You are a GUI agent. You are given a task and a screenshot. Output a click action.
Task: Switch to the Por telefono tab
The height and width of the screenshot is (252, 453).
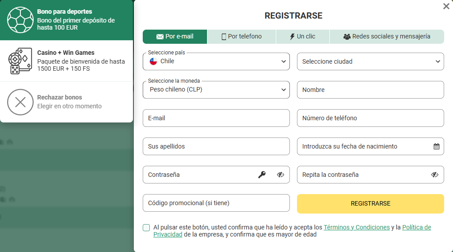pos(242,37)
